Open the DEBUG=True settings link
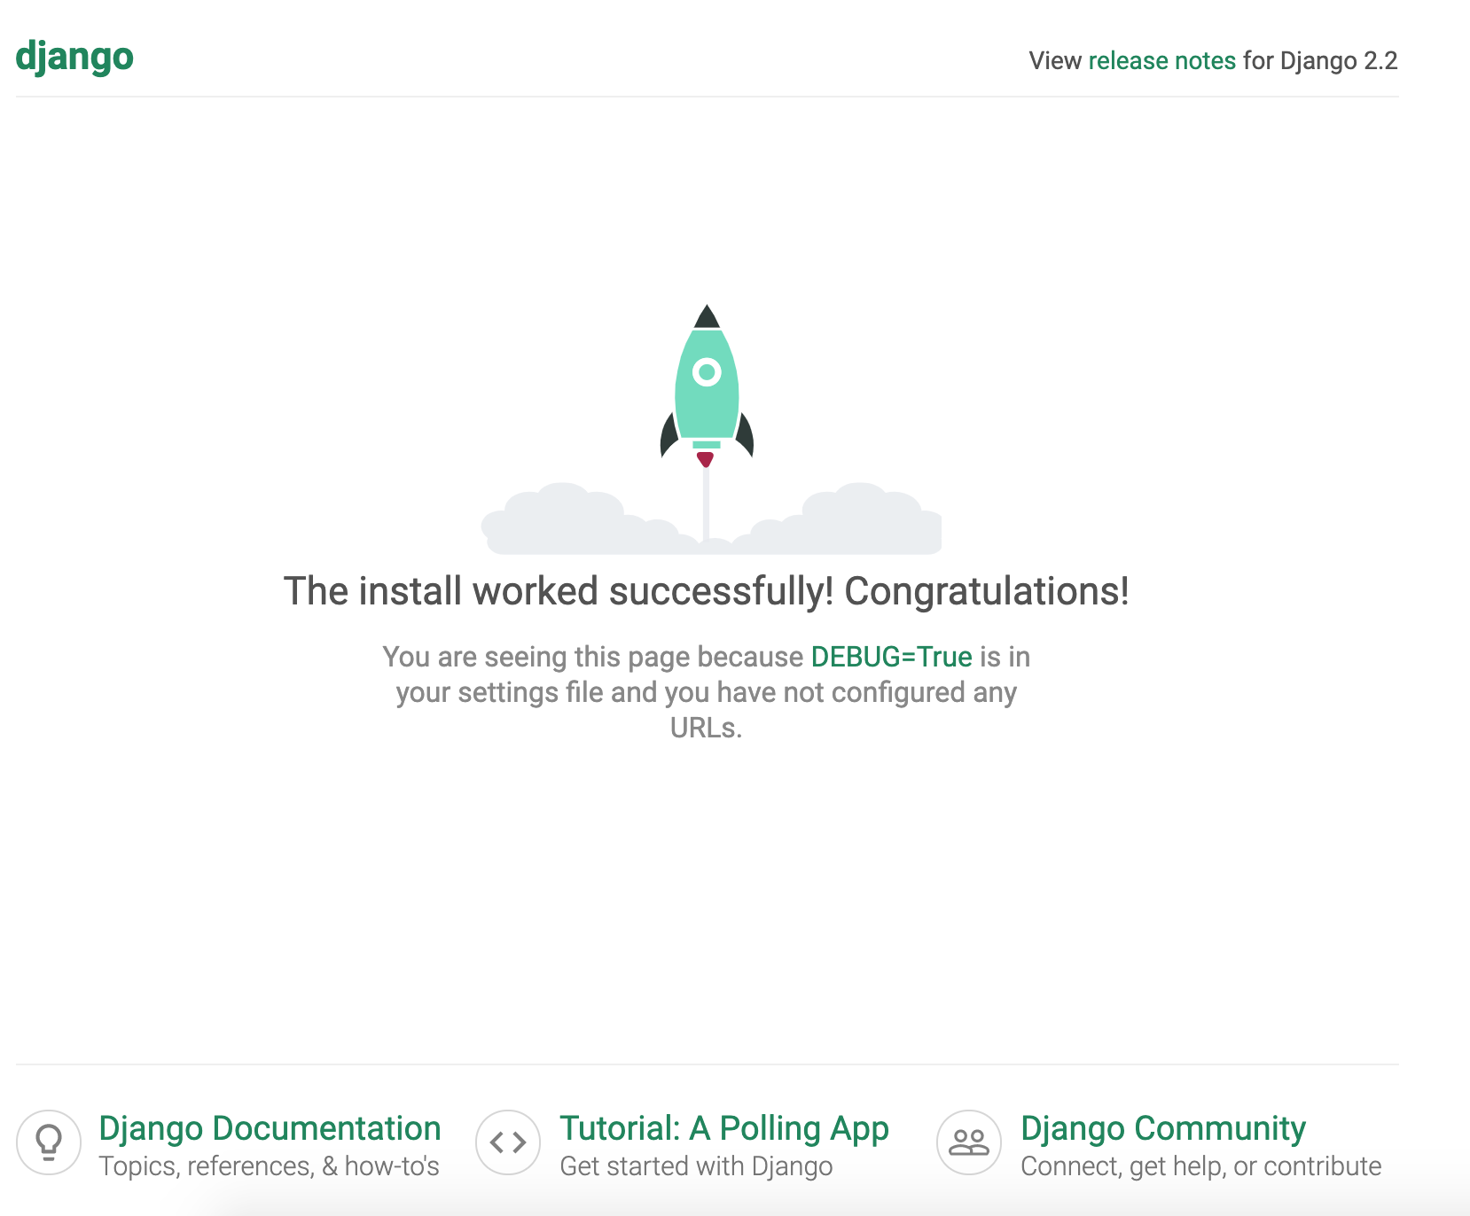 [891, 657]
